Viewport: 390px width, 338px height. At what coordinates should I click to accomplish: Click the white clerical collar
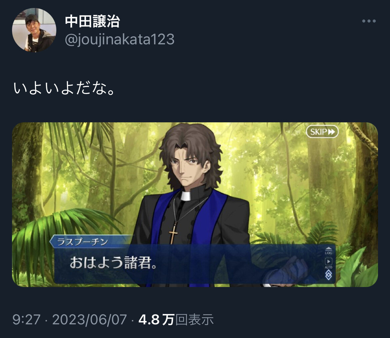click(186, 196)
